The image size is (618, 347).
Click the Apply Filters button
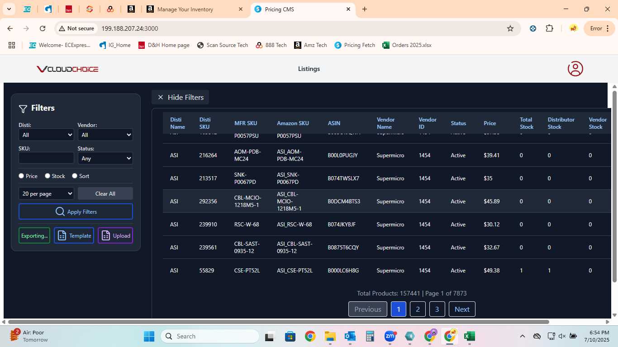click(76, 211)
